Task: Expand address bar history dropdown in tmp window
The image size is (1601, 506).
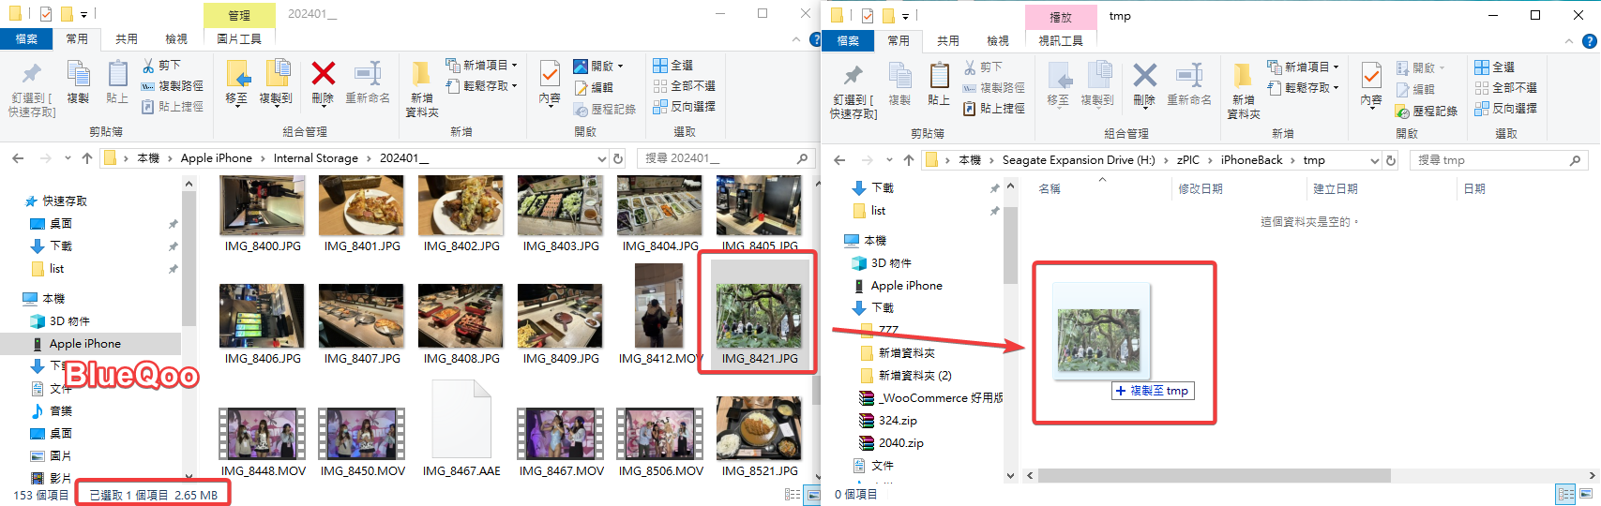Action: [1374, 160]
